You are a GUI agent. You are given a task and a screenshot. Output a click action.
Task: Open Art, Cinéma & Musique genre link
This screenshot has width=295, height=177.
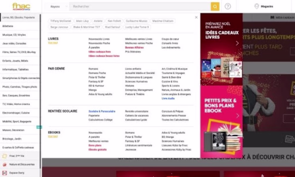[x=174, y=69]
